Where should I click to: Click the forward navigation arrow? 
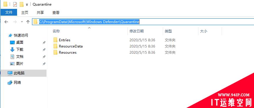pos(15,22)
